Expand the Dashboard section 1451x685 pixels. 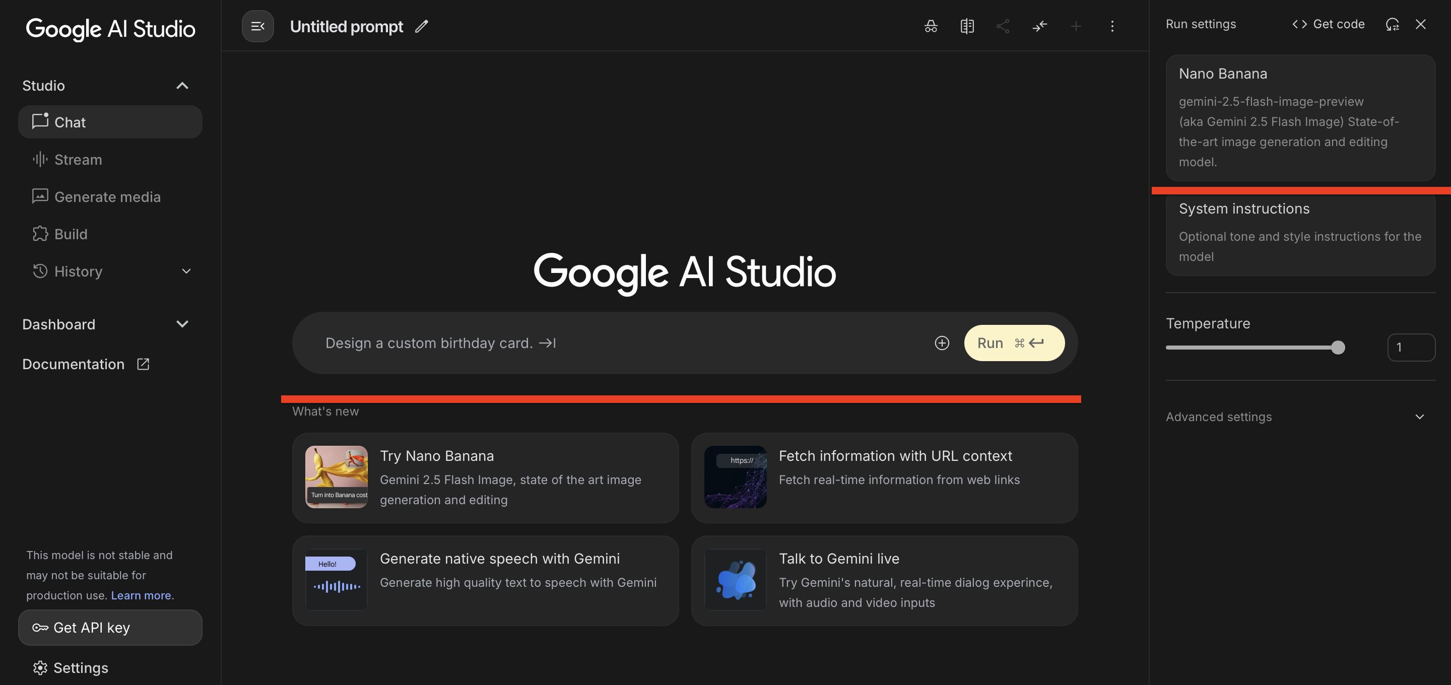[x=182, y=324]
